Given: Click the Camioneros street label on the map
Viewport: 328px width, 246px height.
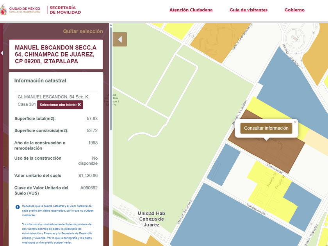Looking at the screenshot, I should (x=275, y=169).
